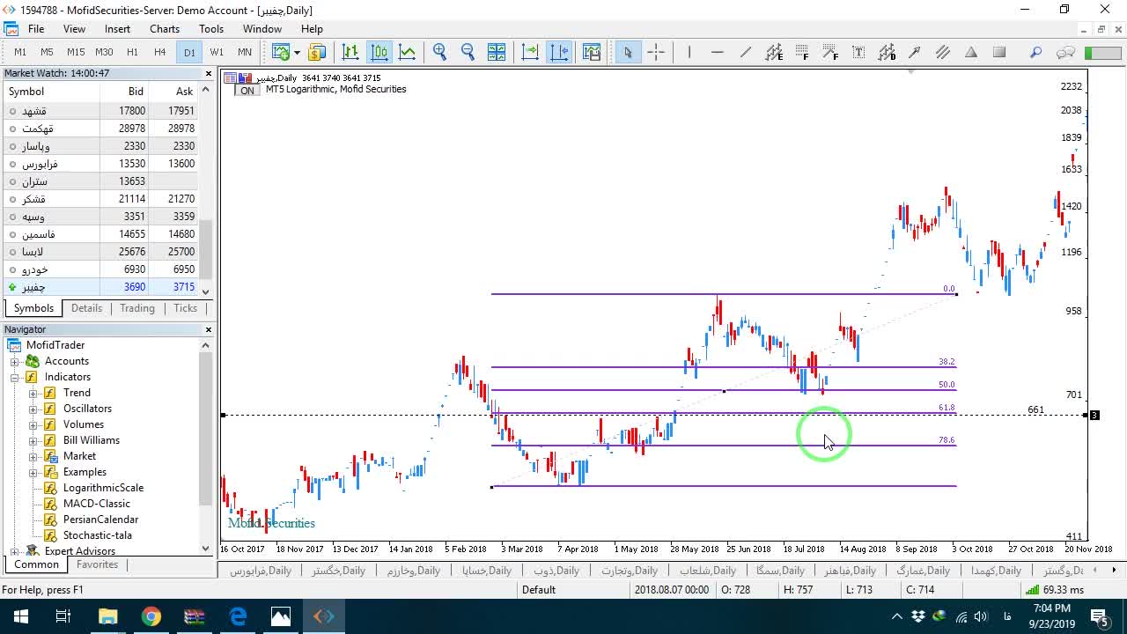Click the ON button on the chart
Image resolution: width=1127 pixels, height=634 pixels.
[247, 91]
